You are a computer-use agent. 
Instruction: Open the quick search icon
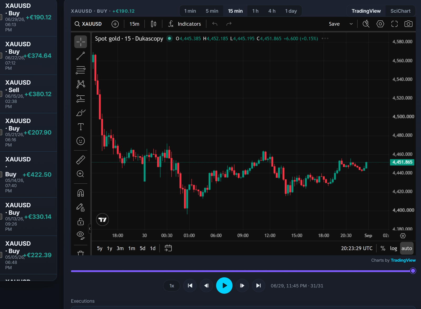pyautogui.click(x=366, y=24)
